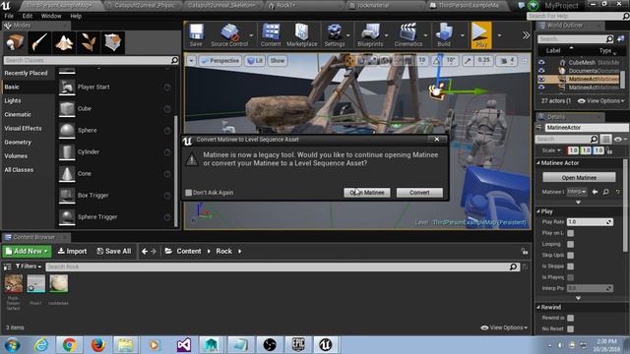Click Open Matinee in Details panel
The image size is (630, 354).
(579, 177)
